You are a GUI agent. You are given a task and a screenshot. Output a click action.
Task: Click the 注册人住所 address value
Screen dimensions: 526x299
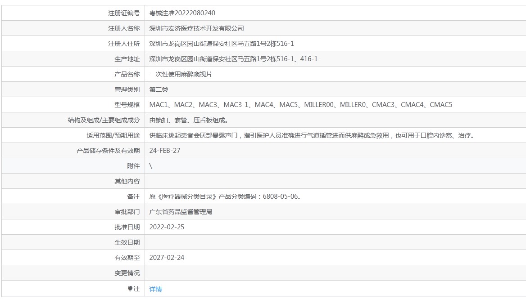coord(222,44)
